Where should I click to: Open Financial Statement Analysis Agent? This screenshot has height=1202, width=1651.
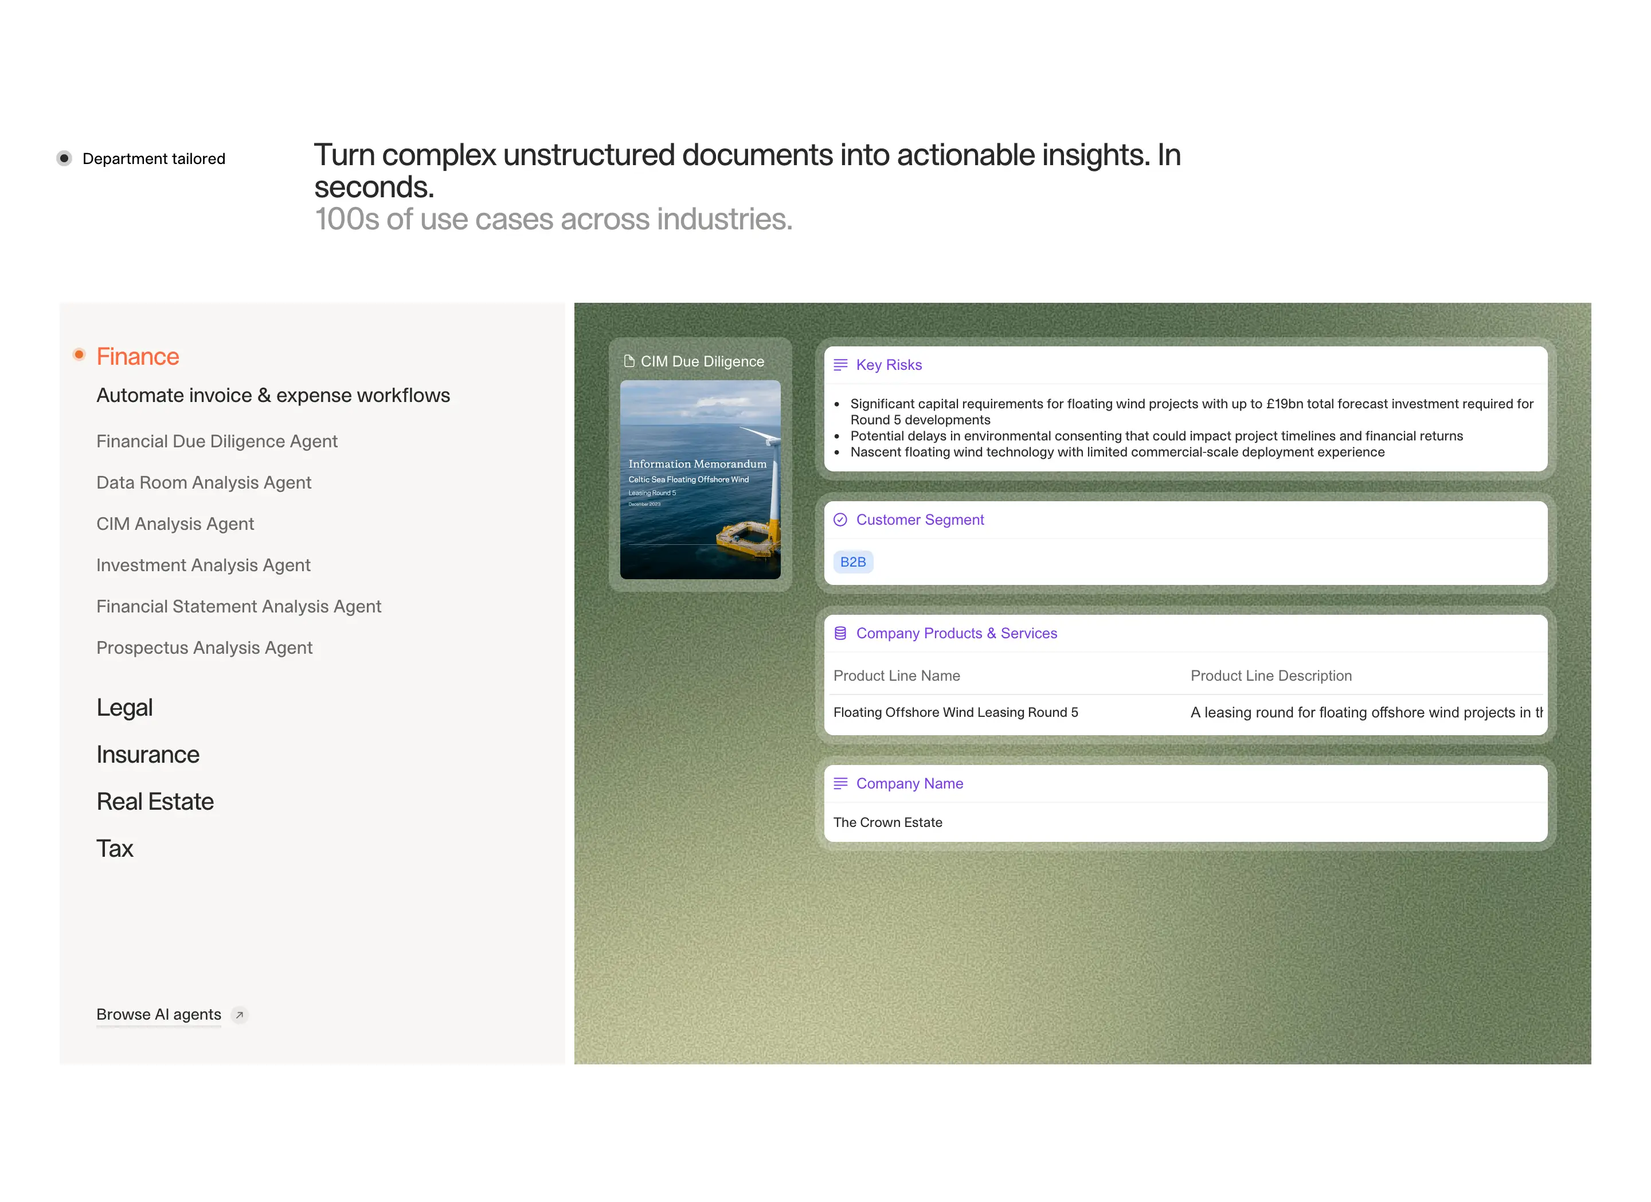tap(239, 607)
